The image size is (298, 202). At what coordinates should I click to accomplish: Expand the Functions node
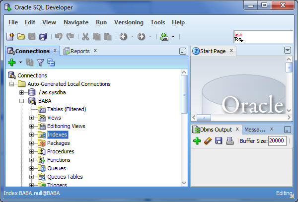32,160
